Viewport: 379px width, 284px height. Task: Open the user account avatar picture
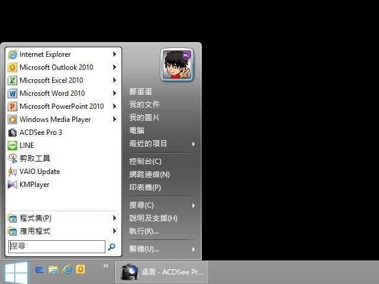[x=177, y=64]
